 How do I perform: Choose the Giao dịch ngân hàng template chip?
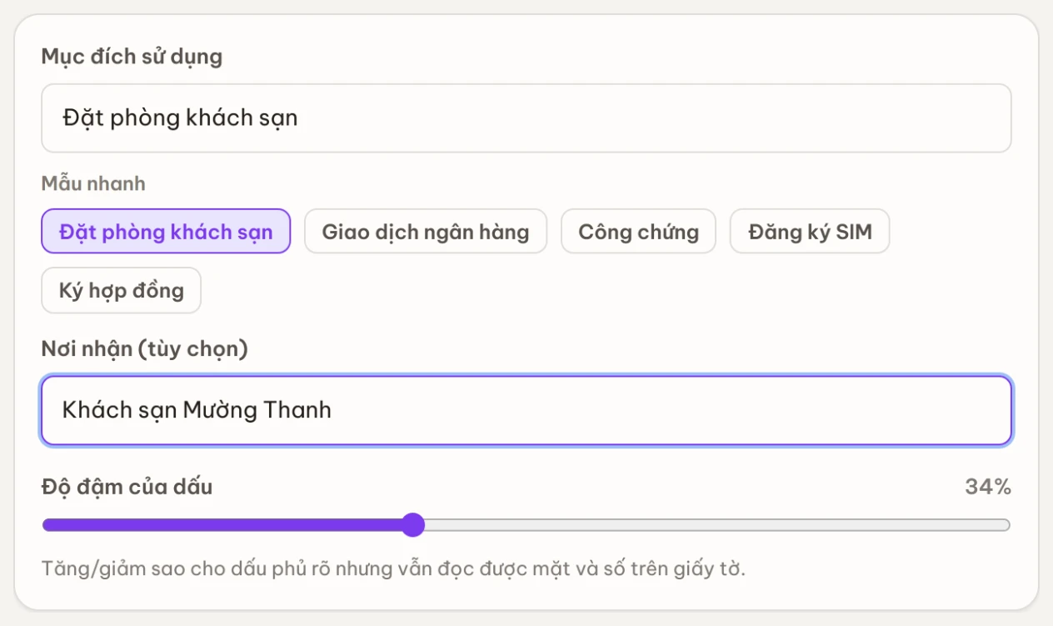tap(426, 231)
